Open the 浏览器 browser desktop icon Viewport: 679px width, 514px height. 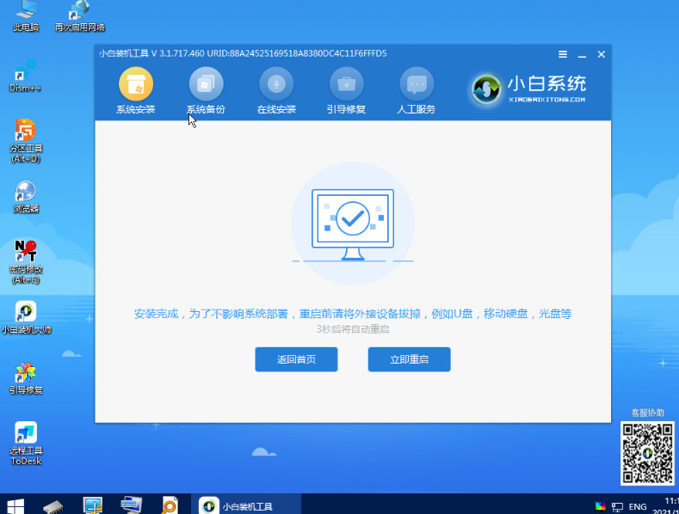coord(26,196)
